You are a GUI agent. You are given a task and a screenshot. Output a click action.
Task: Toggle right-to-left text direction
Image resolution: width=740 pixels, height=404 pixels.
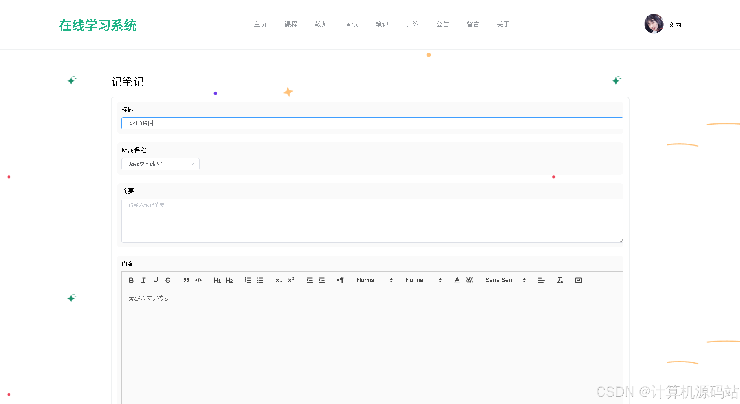click(x=340, y=280)
